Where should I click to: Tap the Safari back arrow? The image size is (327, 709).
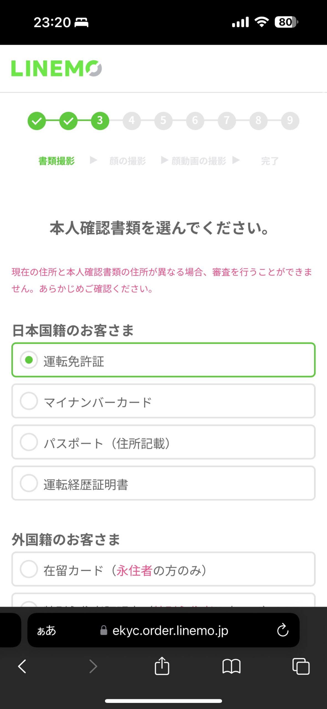(22, 666)
